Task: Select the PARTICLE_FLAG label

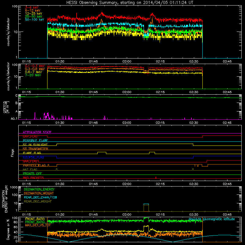Action: pyautogui.click(x=34, y=165)
